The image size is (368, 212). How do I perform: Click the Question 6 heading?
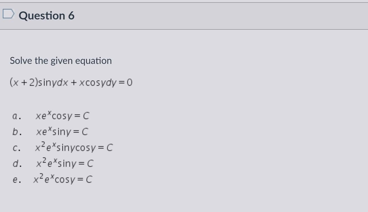[46, 15]
